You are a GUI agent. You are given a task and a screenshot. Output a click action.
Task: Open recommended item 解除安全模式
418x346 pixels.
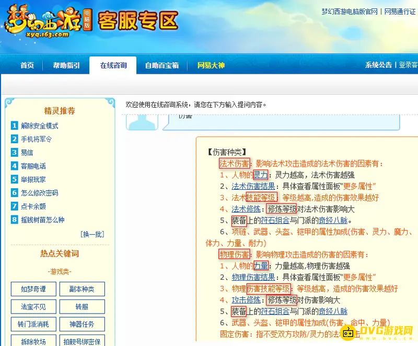40,126
